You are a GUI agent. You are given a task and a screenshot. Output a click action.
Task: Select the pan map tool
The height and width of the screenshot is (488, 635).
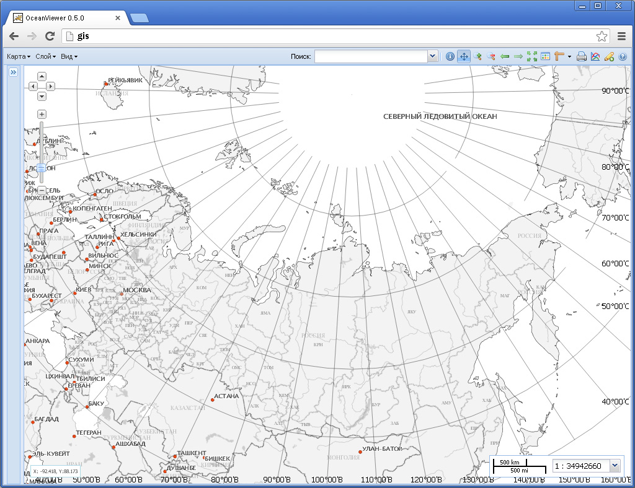coord(464,56)
